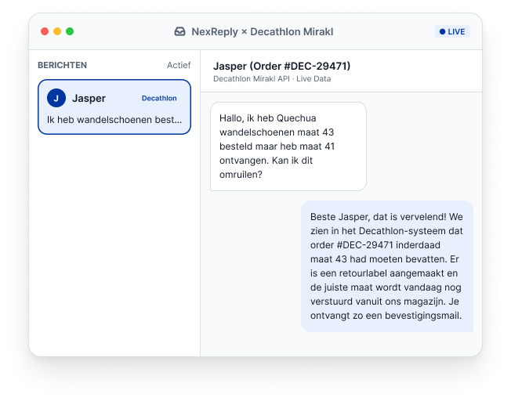Screen dimensions: 511x401
Task: Click the yellow minimize window button
Action: click(57, 31)
